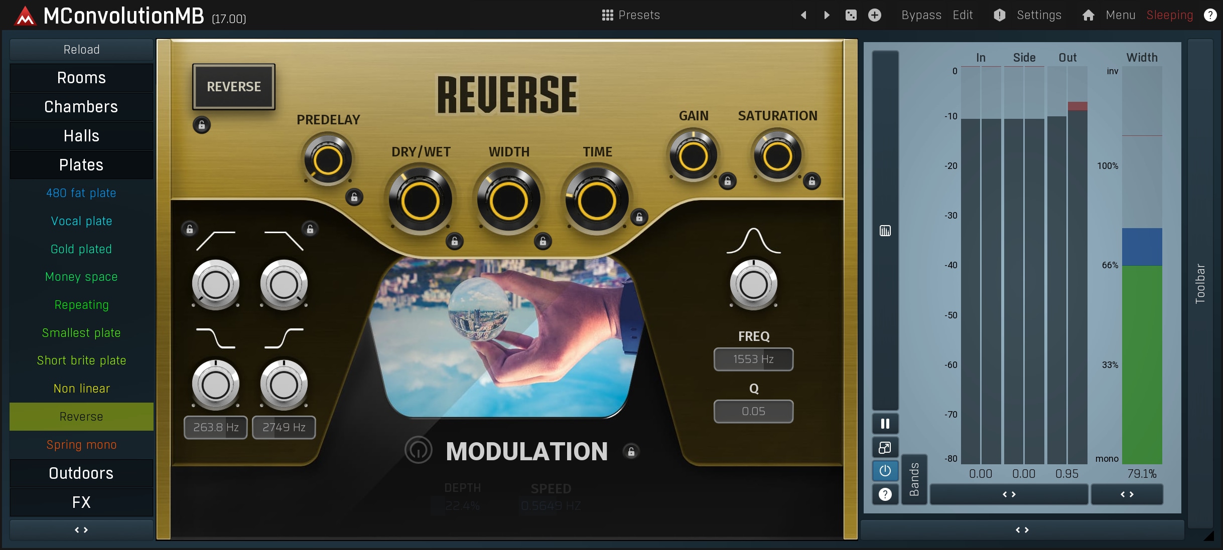Select the Spring mono preset
The width and height of the screenshot is (1223, 550).
pyautogui.click(x=81, y=445)
